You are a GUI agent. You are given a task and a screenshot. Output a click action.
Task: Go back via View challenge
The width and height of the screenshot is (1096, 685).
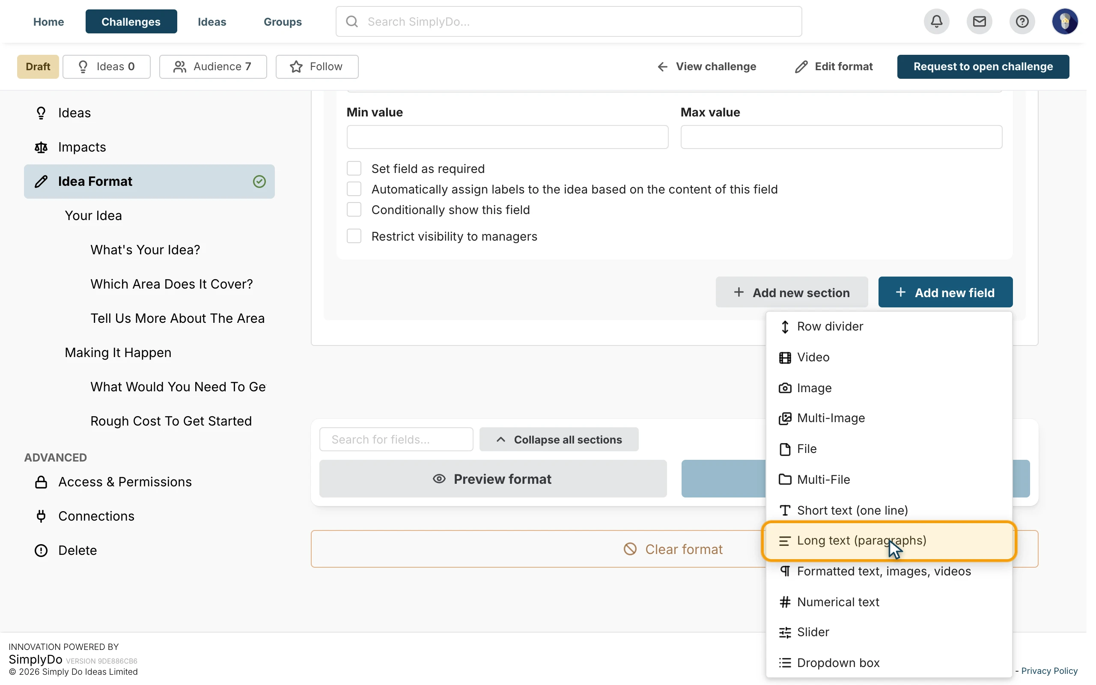706,67
